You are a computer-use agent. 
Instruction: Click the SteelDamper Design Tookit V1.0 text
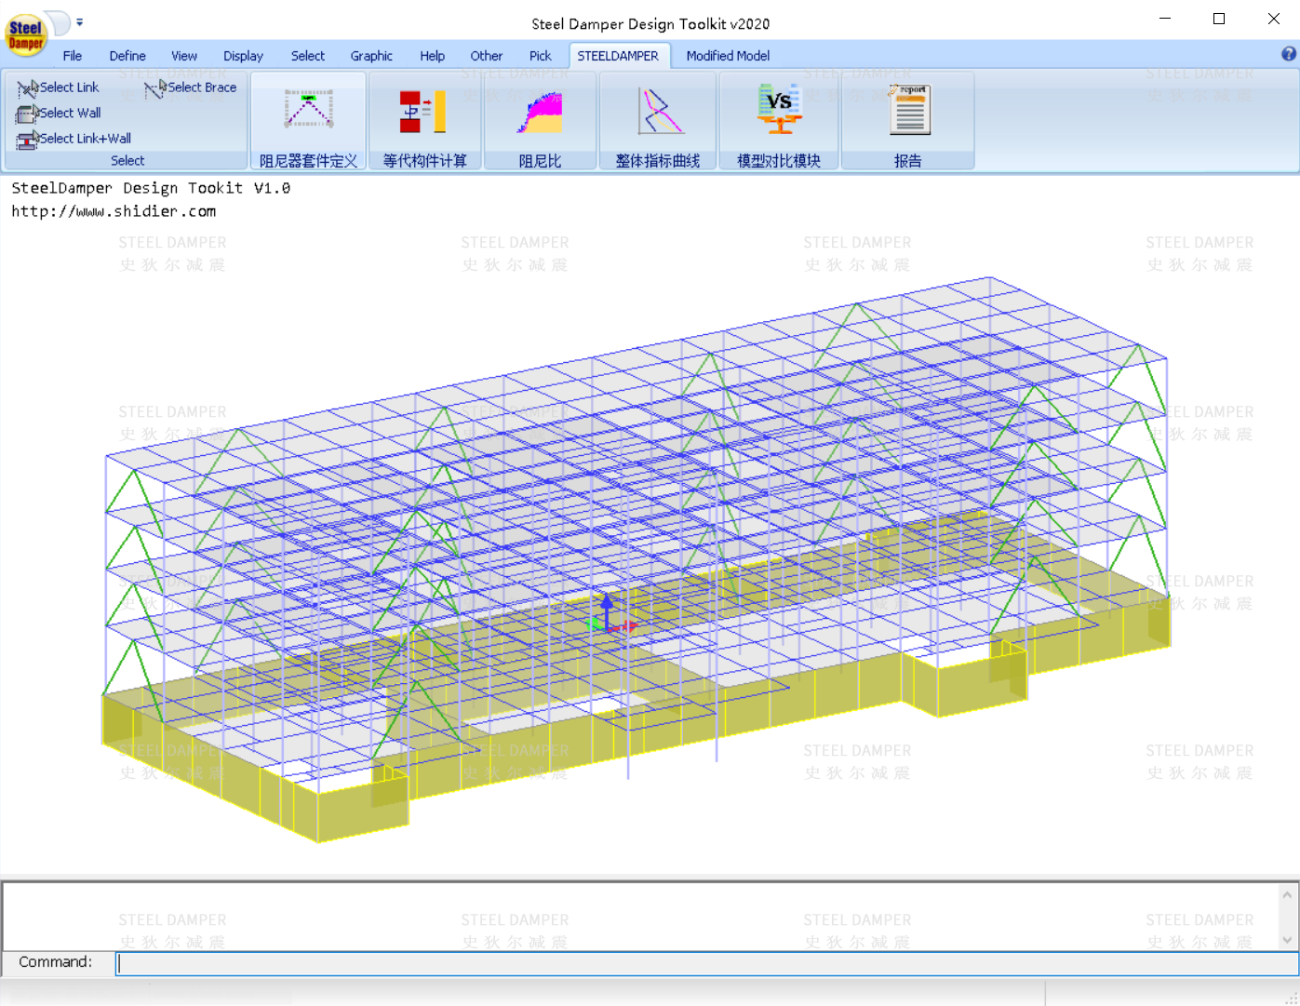click(151, 188)
